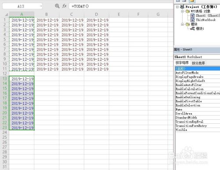Select row 31 header
Screen dimensions: 220x170
(x=4, y=167)
